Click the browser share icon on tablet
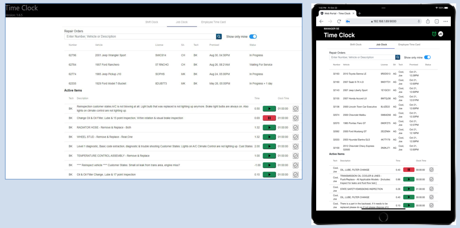The height and width of the screenshot is (228, 460). point(428,21)
